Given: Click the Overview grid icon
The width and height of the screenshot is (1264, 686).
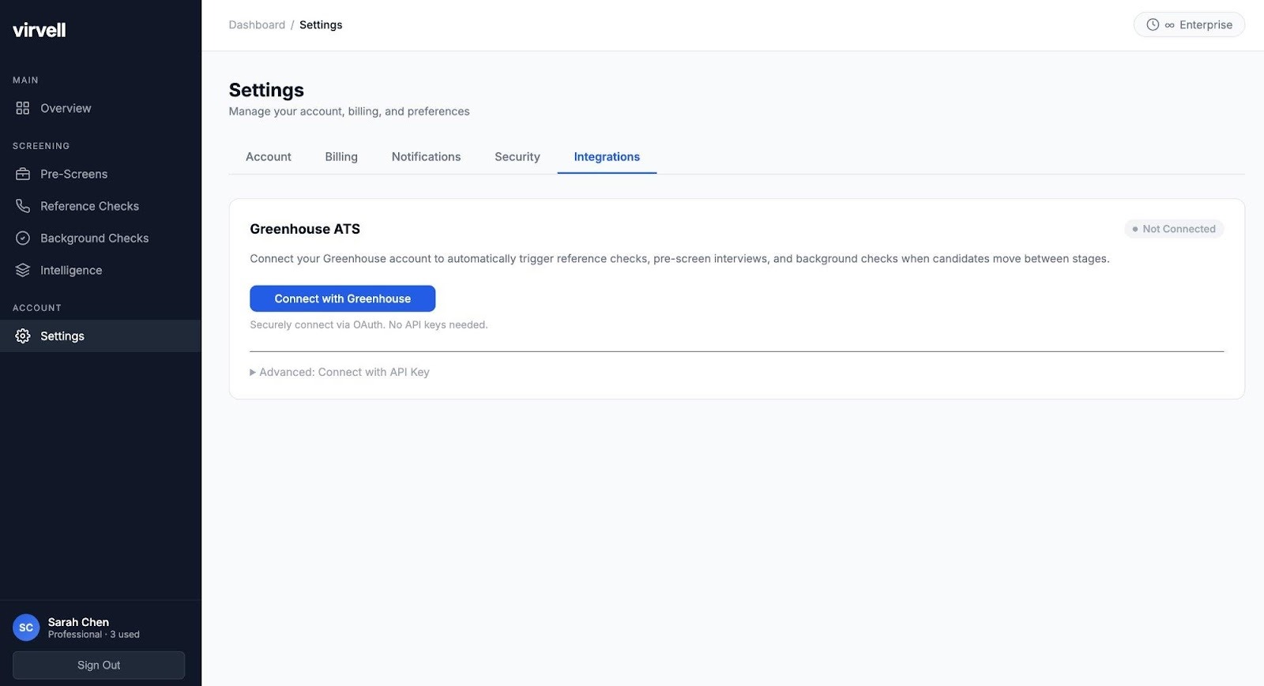Looking at the screenshot, I should coord(23,108).
